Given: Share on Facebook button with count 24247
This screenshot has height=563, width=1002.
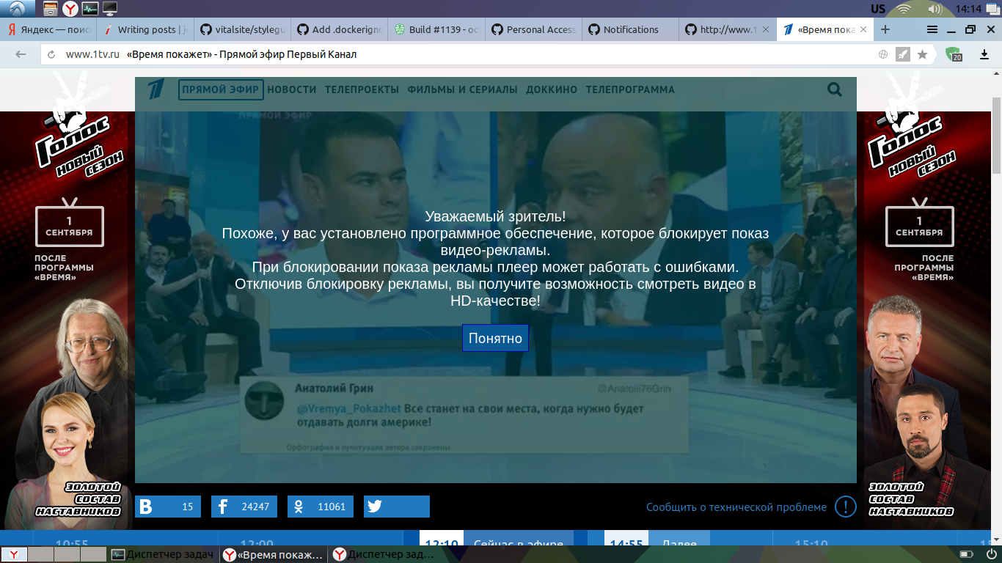Looking at the screenshot, I should 244,507.
